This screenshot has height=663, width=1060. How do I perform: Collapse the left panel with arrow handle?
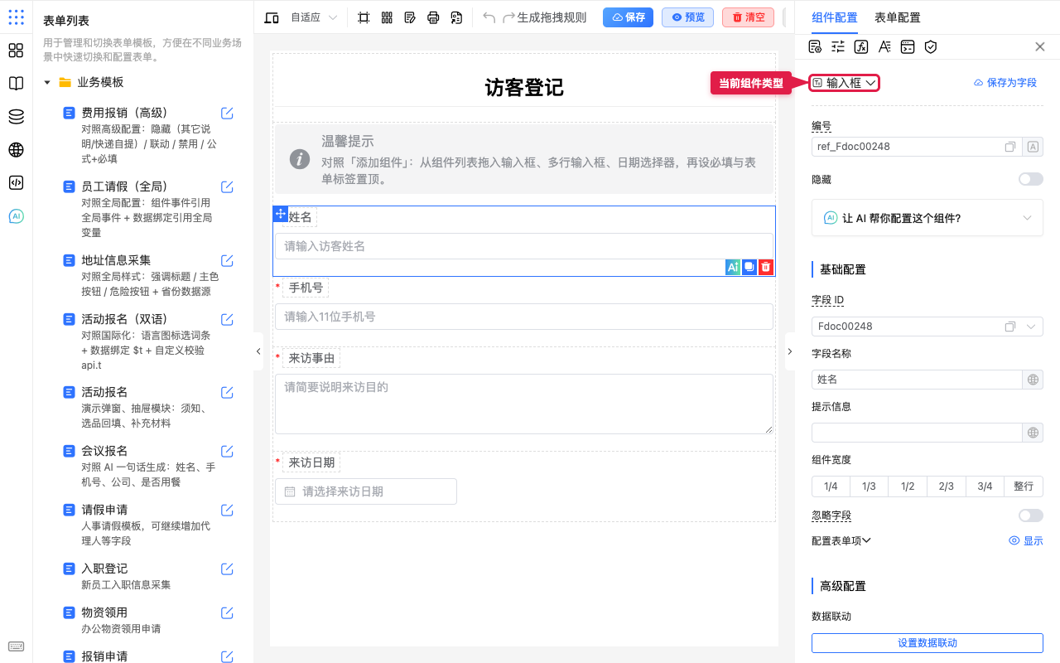tap(258, 351)
